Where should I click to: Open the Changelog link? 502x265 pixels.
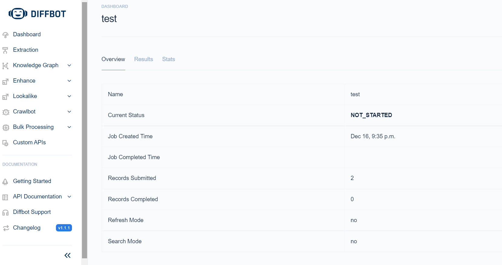[27, 228]
